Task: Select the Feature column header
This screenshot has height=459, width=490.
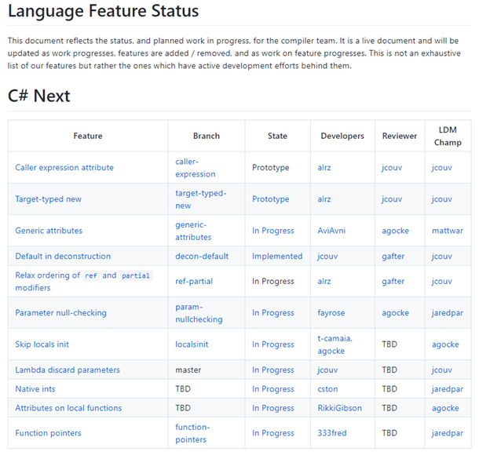Action: coord(88,136)
